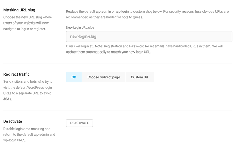
Task: Switch redirect traffic to Custom Url
Action: tap(139, 77)
